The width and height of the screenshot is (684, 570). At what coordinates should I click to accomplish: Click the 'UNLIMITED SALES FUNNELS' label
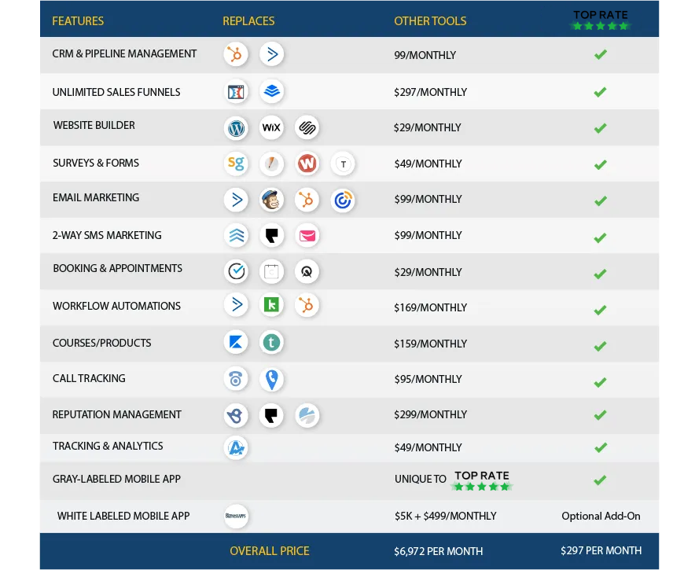click(x=116, y=92)
